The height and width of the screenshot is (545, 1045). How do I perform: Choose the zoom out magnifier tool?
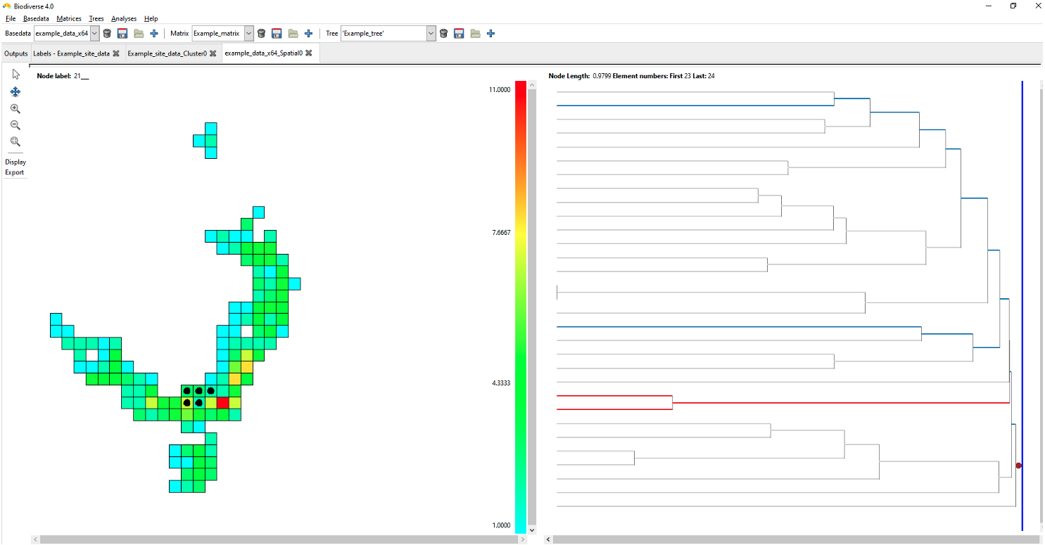coord(15,125)
